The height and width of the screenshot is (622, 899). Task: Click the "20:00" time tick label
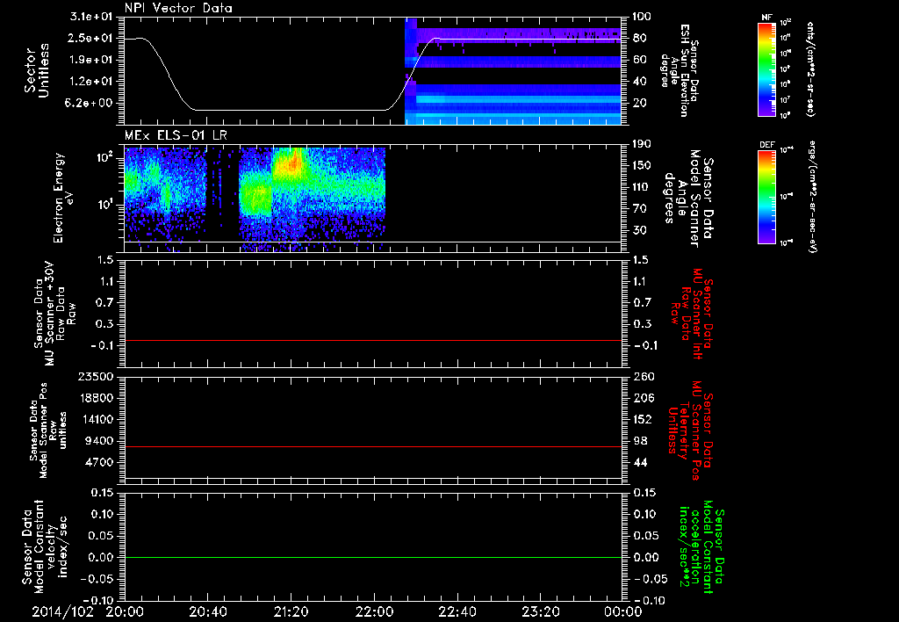124,611
